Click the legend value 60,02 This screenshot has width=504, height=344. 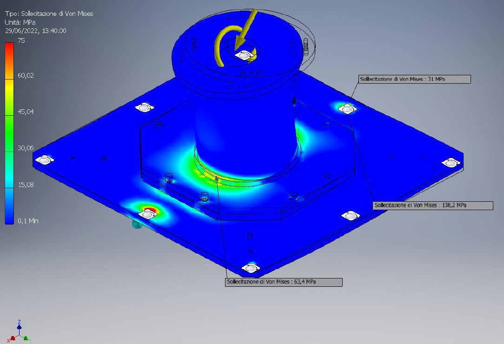coord(26,75)
